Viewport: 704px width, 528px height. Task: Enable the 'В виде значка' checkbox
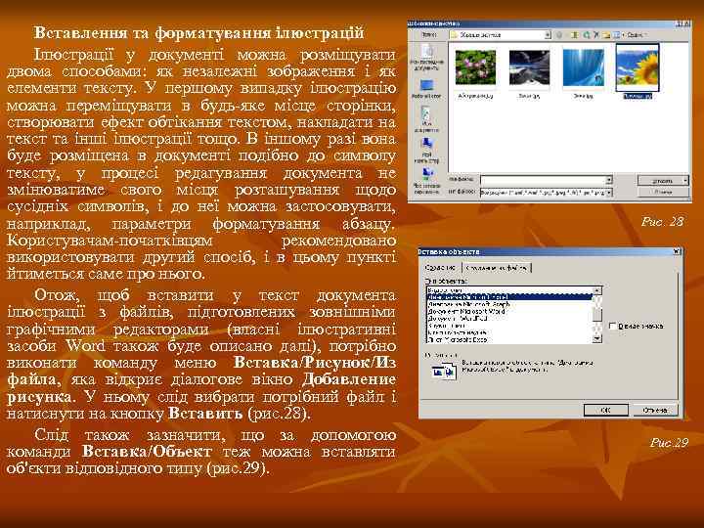(612, 326)
